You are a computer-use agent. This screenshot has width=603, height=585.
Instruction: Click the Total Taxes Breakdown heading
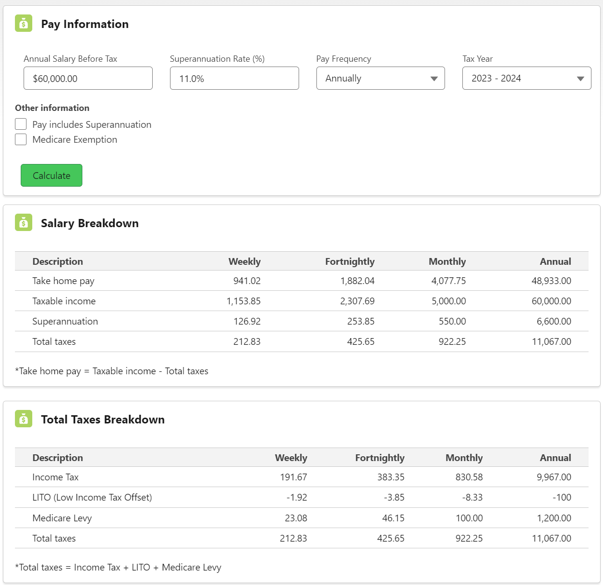(x=103, y=420)
